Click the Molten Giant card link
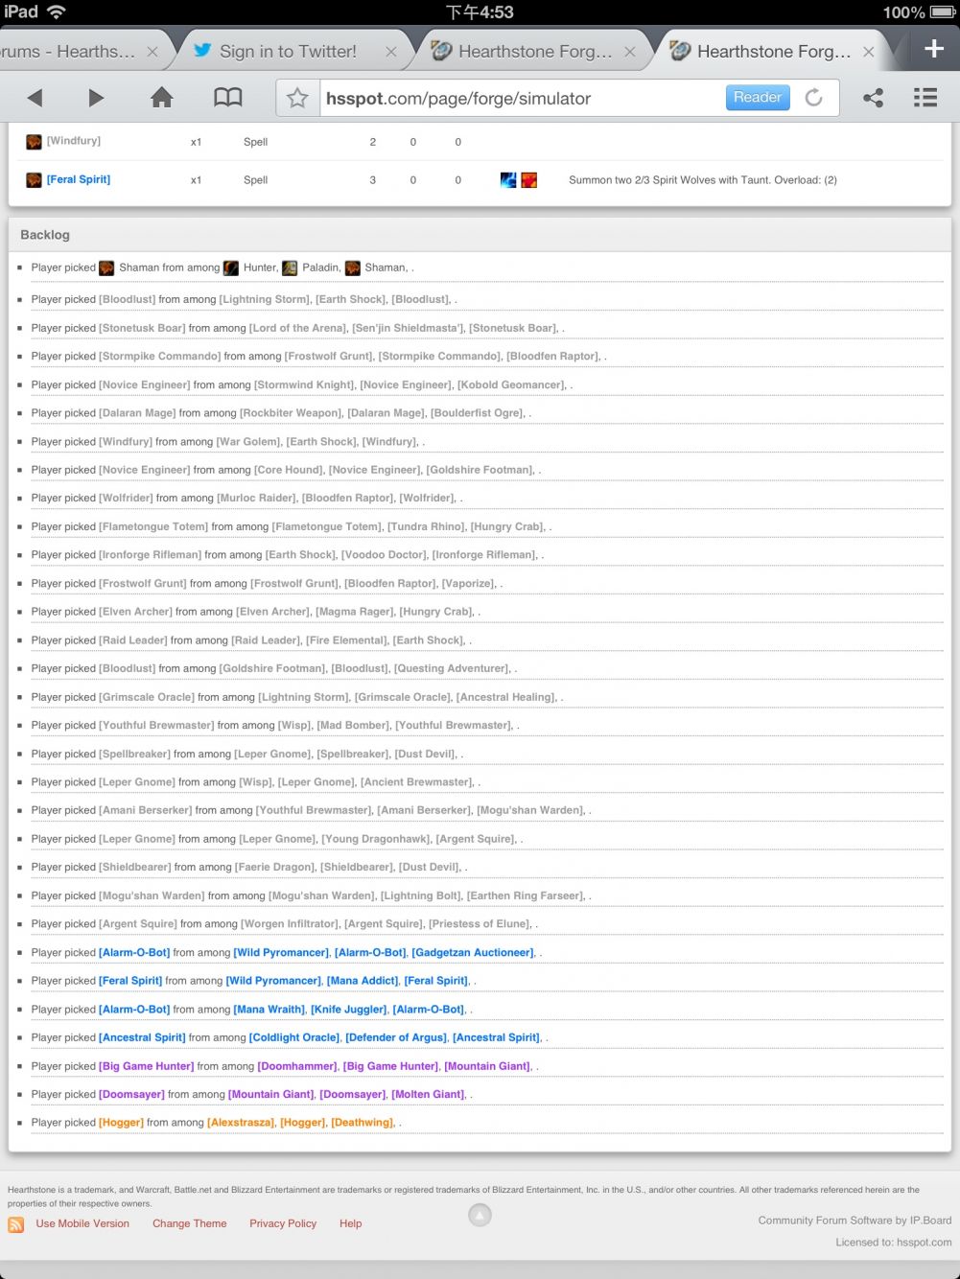 (x=429, y=1094)
